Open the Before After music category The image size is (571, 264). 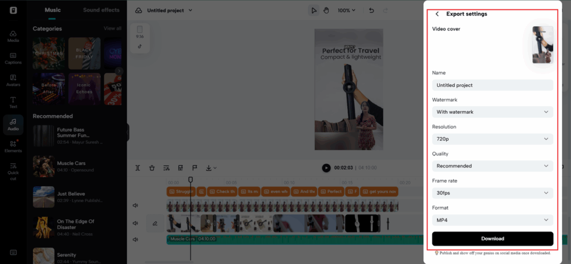point(49,89)
